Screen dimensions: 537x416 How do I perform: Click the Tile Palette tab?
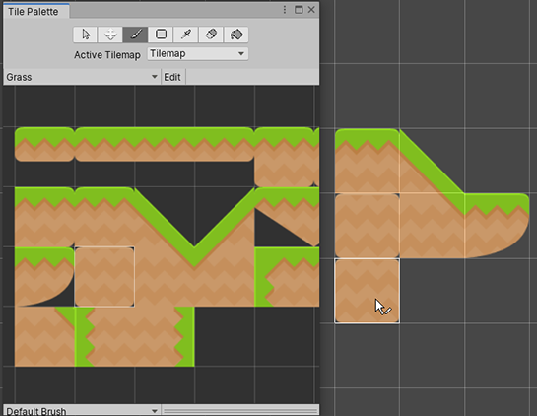click(34, 11)
